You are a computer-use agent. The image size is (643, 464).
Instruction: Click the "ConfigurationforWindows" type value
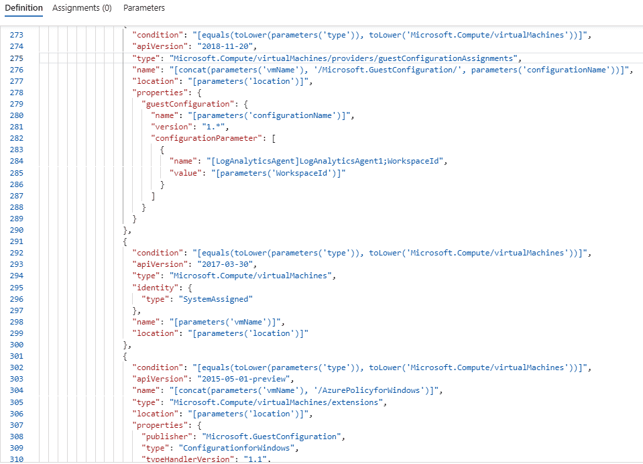click(237, 448)
